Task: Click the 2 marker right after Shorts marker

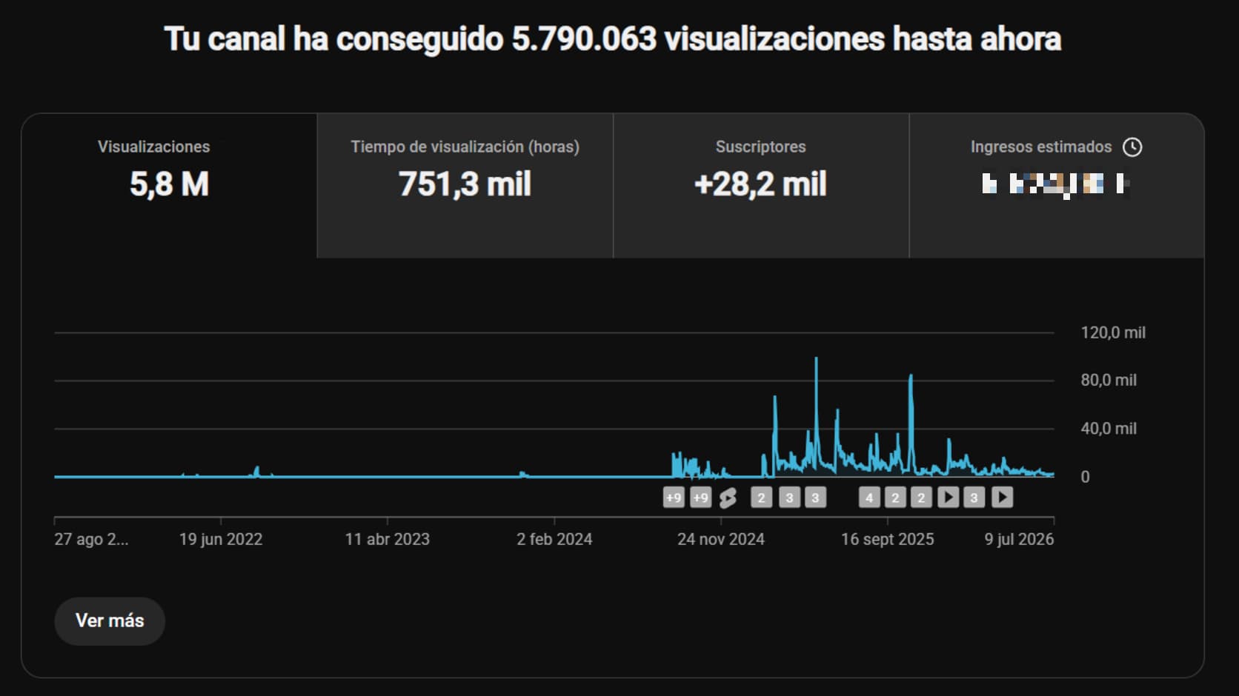Action: click(x=761, y=498)
